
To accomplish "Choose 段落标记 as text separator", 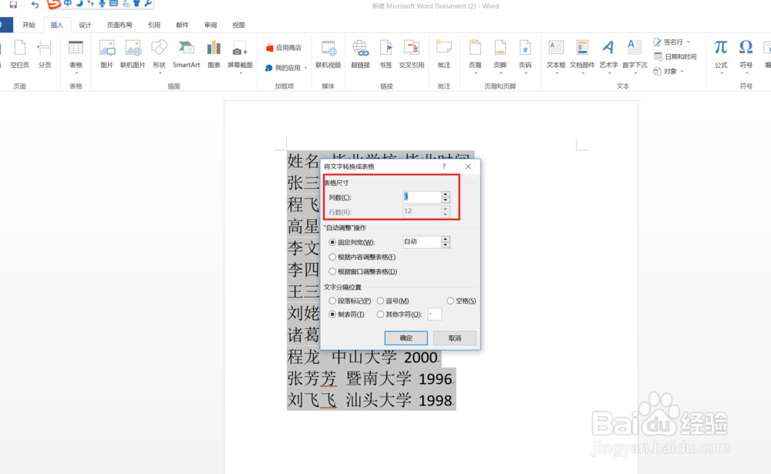I will [349, 301].
